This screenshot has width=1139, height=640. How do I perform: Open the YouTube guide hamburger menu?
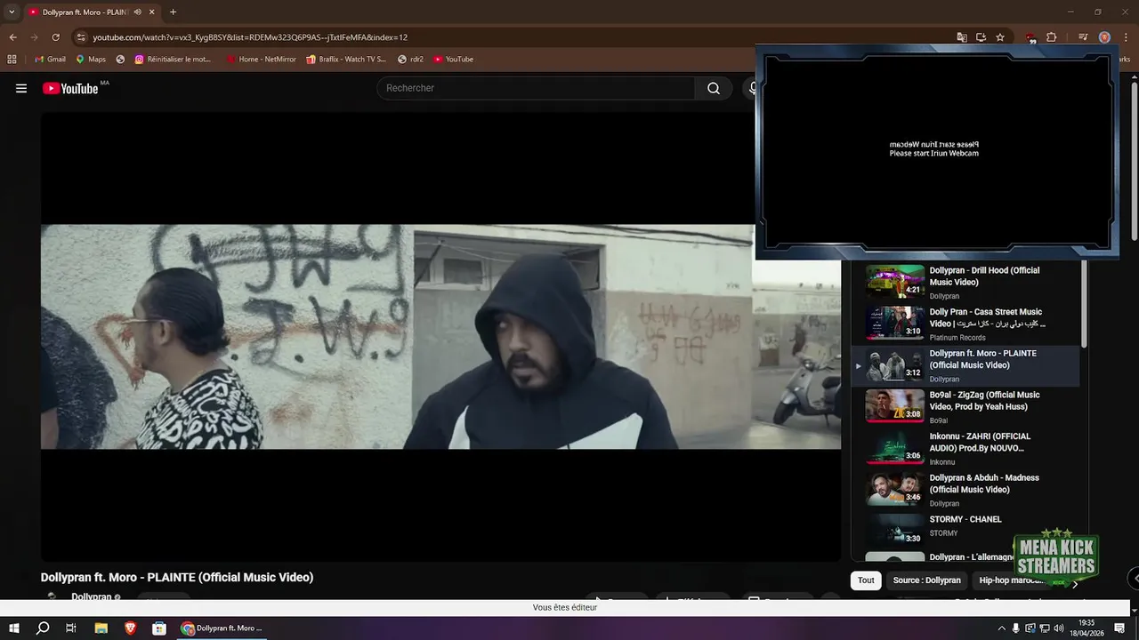(21, 88)
